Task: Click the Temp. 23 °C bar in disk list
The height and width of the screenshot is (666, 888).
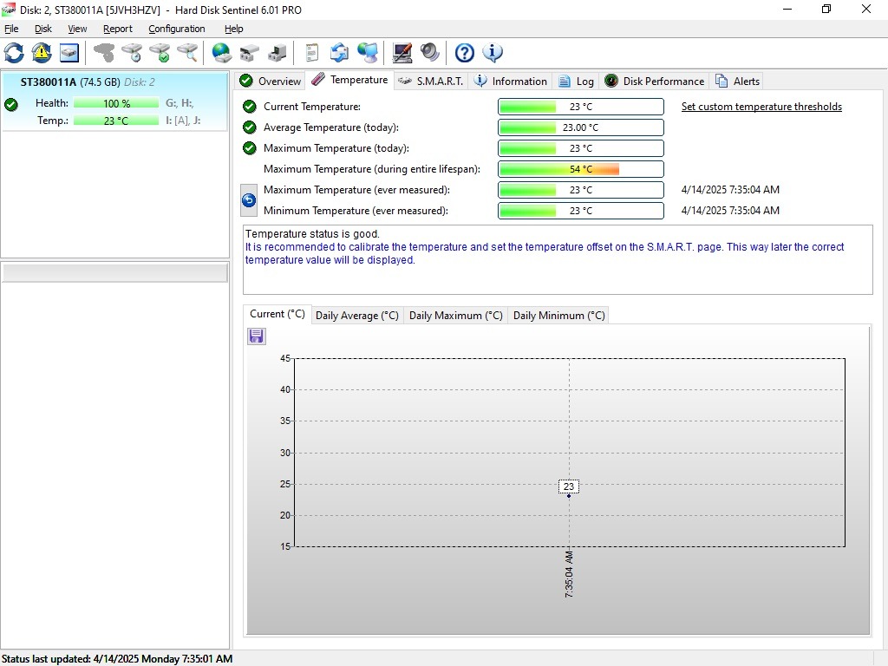Action: (x=116, y=121)
